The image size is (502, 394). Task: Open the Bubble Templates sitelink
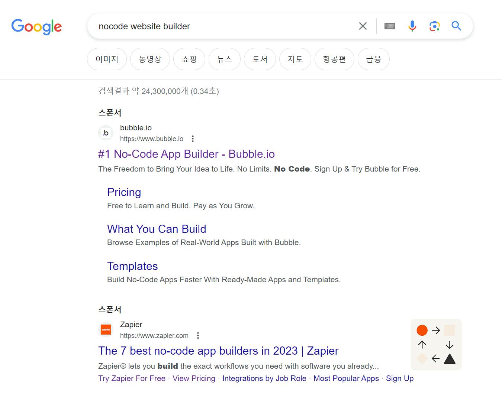tap(132, 266)
